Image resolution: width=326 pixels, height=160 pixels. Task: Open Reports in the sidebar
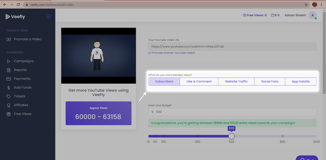[20, 70]
